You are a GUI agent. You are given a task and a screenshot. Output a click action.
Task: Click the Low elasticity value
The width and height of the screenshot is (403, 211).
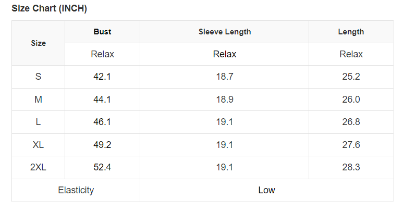pos(267,190)
